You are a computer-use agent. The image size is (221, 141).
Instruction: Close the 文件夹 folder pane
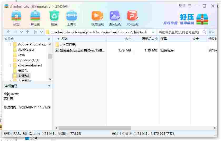click(49, 39)
